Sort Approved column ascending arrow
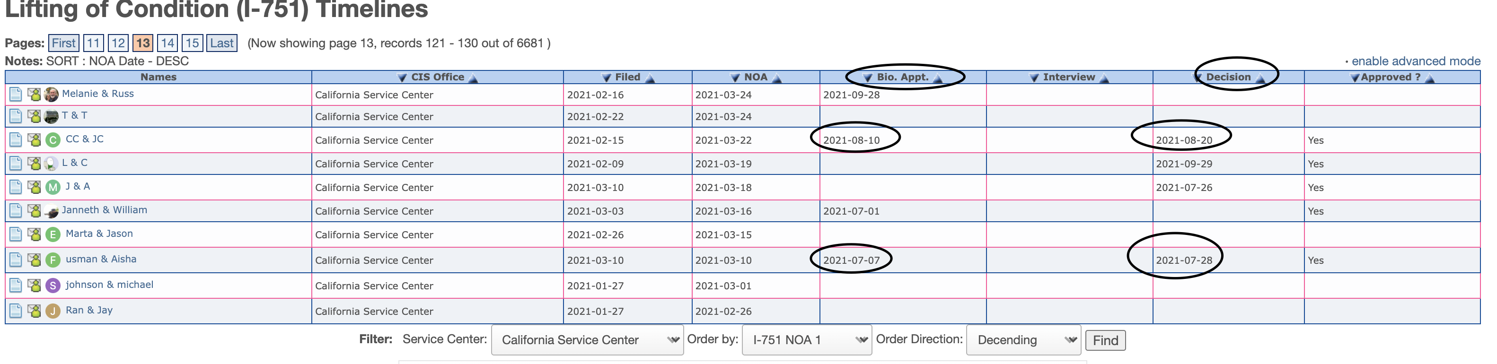This screenshot has width=1497, height=364. [x=1430, y=78]
